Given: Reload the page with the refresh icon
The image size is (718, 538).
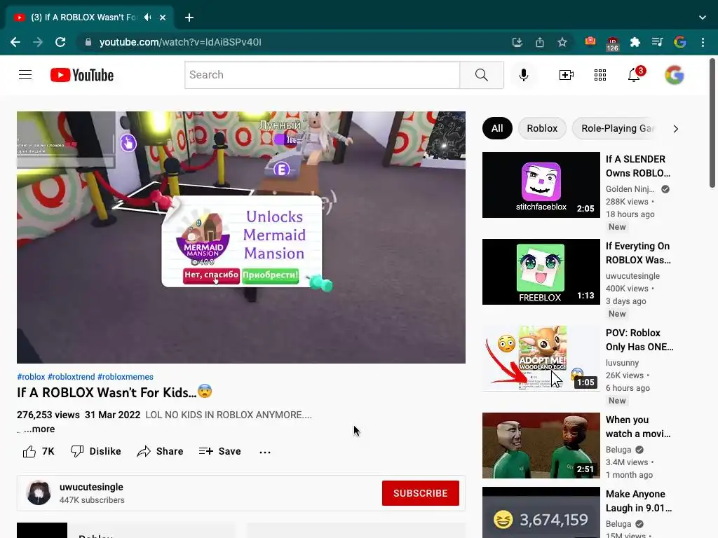Looking at the screenshot, I should click(x=60, y=42).
